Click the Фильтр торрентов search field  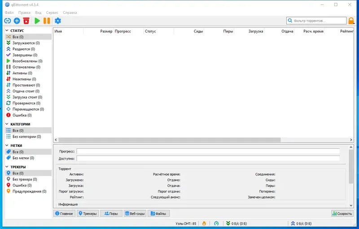(x=316, y=21)
